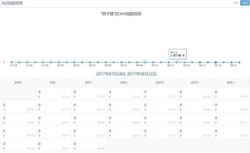
Task: Select the 08-01 calendar cell
Action: pyautogui.click(x=89, y=106)
